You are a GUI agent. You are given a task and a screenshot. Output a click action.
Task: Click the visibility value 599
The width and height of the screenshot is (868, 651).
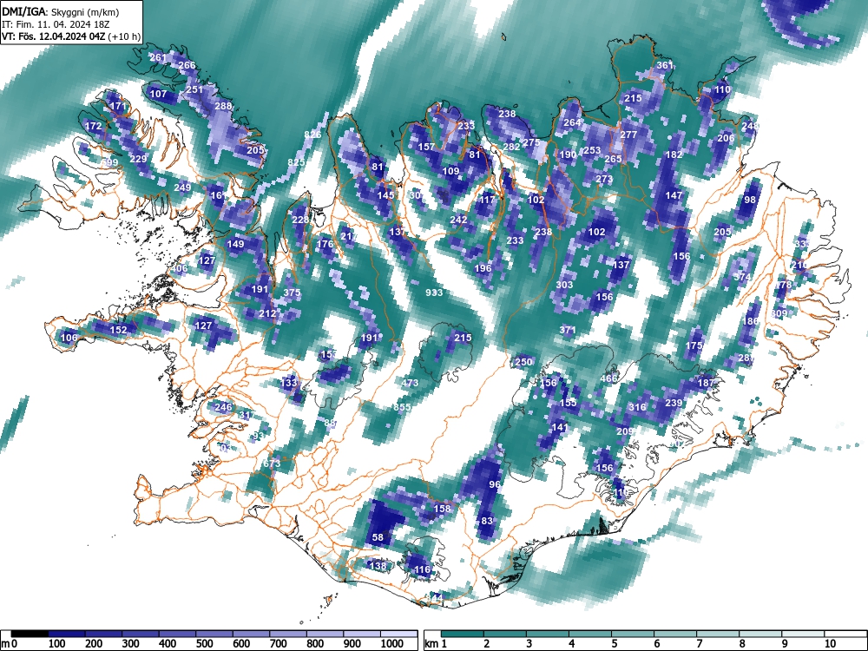coord(109,162)
